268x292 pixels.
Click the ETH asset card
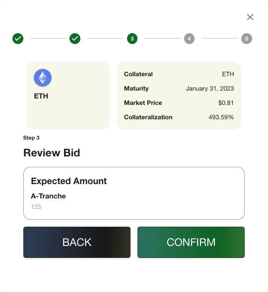pos(68,96)
